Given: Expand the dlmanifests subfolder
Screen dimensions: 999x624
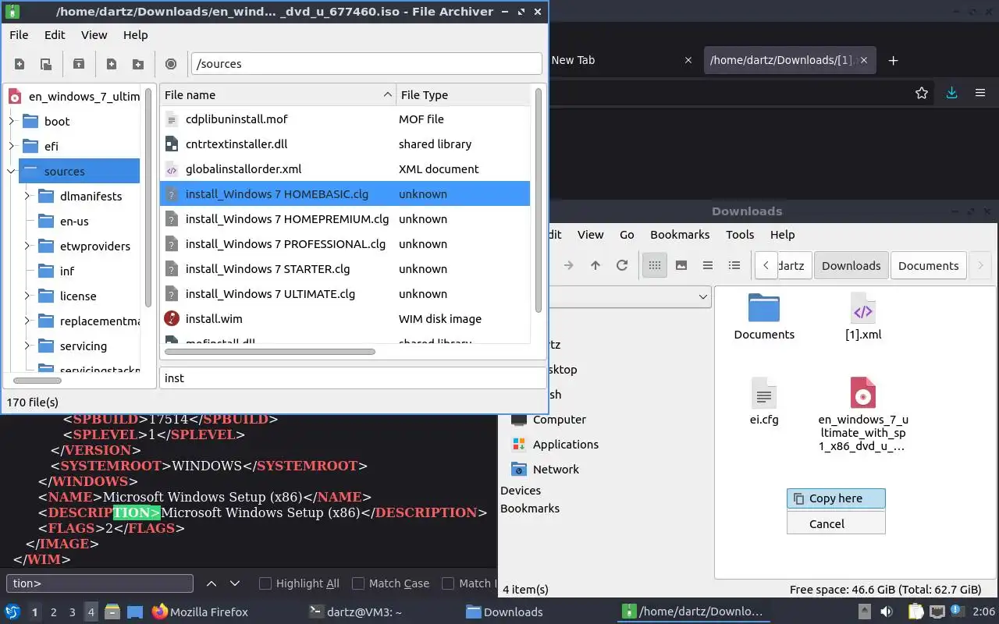Looking at the screenshot, I should pyautogui.click(x=27, y=196).
